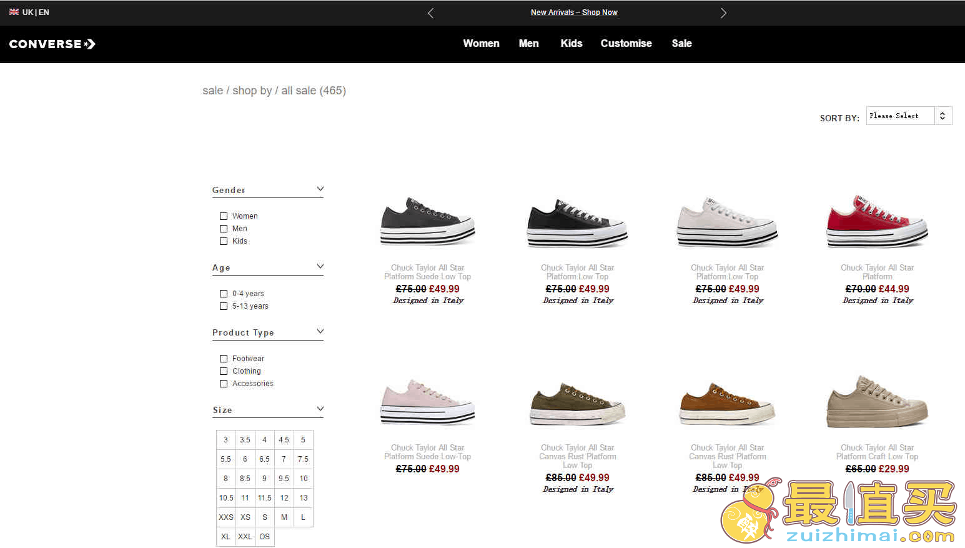
Task: Select size 6.5
Action: coord(265,459)
